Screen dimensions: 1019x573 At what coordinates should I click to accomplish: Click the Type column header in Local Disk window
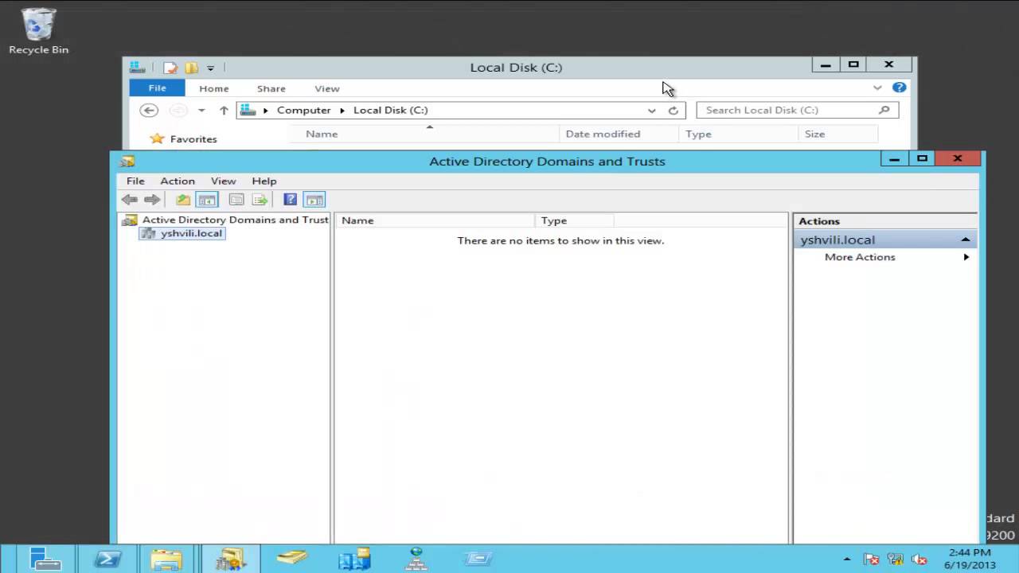pyautogui.click(x=738, y=134)
